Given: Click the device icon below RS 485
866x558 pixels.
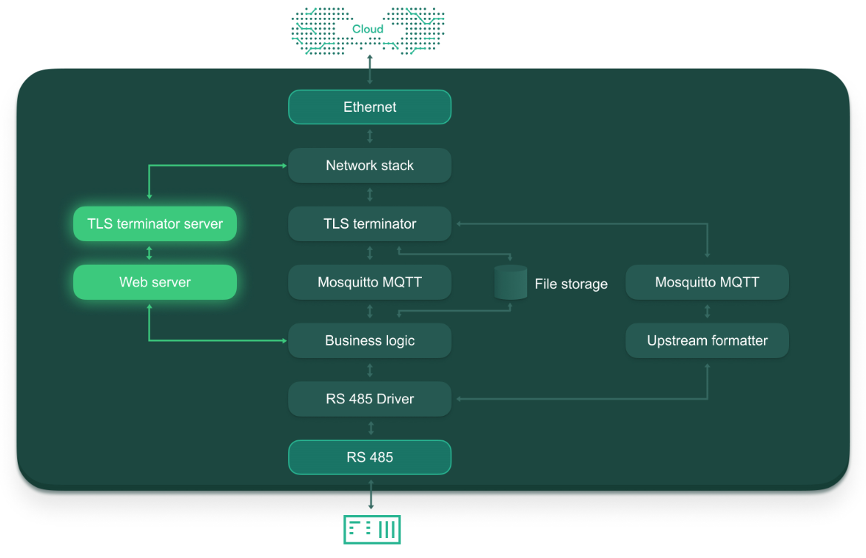Looking at the screenshot, I should (372, 529).
